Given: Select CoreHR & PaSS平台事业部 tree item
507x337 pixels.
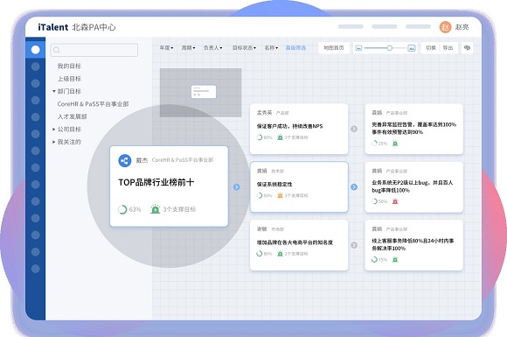Looking at the screenshot, I should (x=94, y=104).
